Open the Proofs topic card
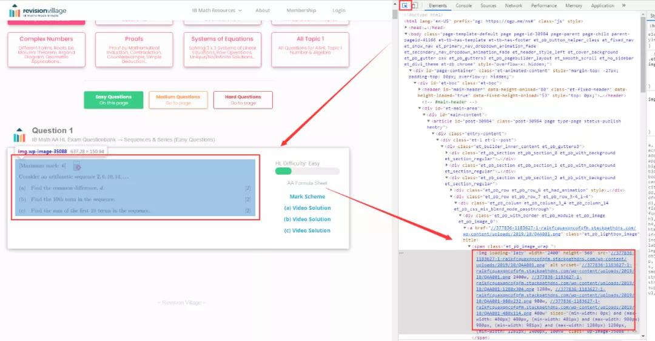The height and width of the screenshot is (341, 655). 134,50
